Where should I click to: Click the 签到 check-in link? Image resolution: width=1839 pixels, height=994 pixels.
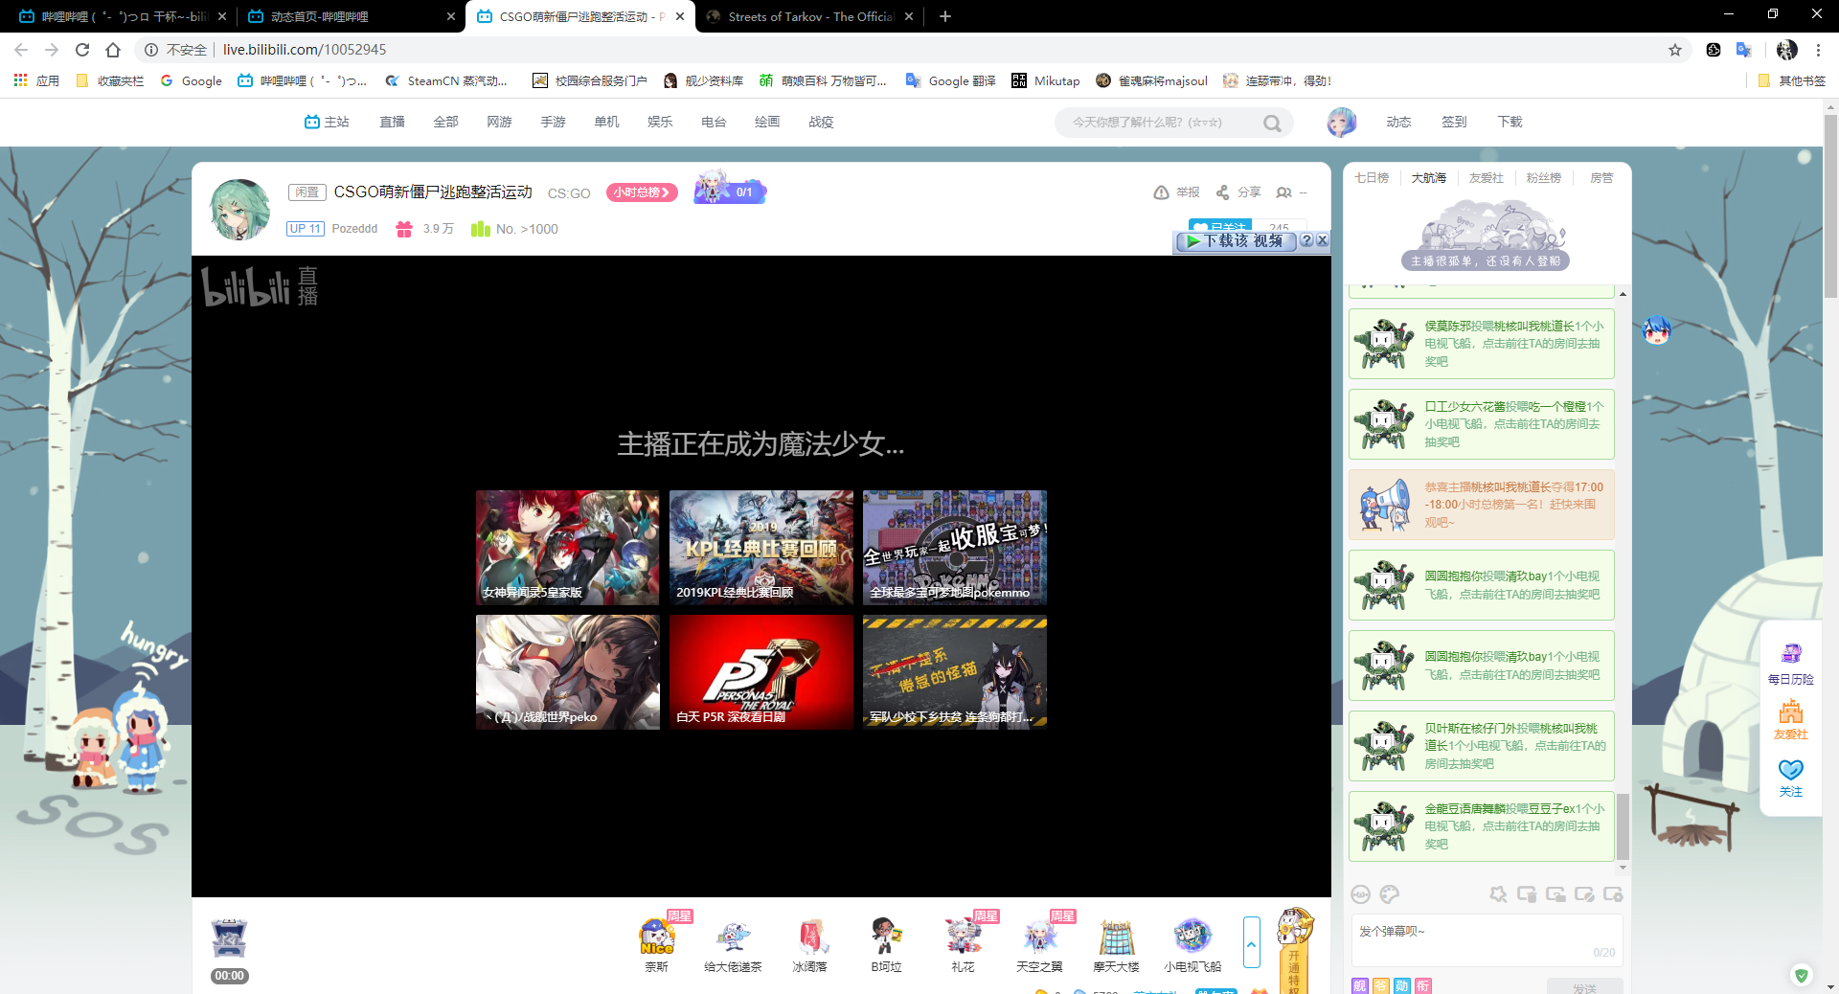[1454, 122]
